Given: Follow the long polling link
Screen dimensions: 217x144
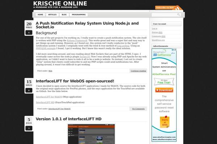Looking at the screenshot, I should click(x=123, y=46).
